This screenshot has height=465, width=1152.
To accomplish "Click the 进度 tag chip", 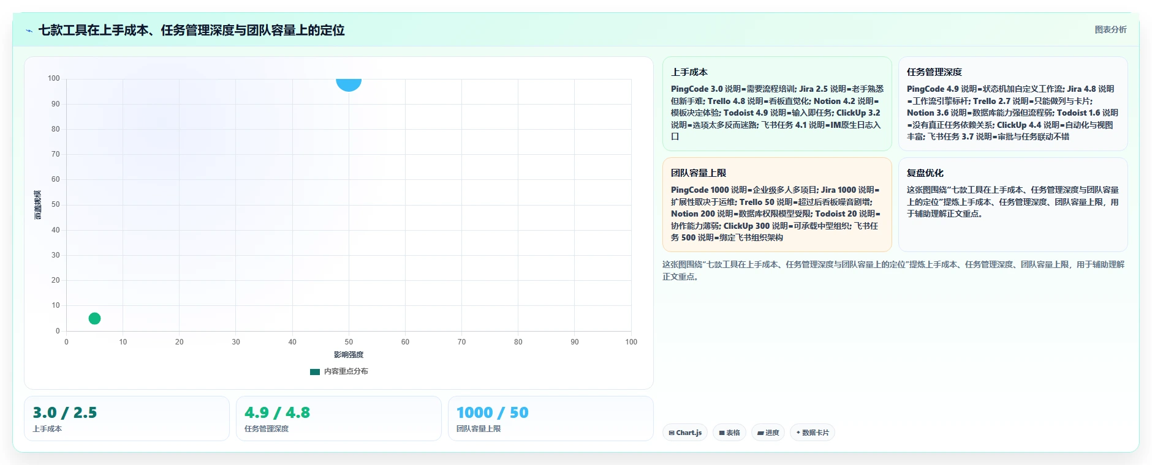I will point(768,433).
